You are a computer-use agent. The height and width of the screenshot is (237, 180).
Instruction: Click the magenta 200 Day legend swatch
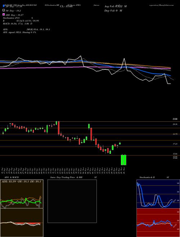pyautogui.click(x=4, y=14)
